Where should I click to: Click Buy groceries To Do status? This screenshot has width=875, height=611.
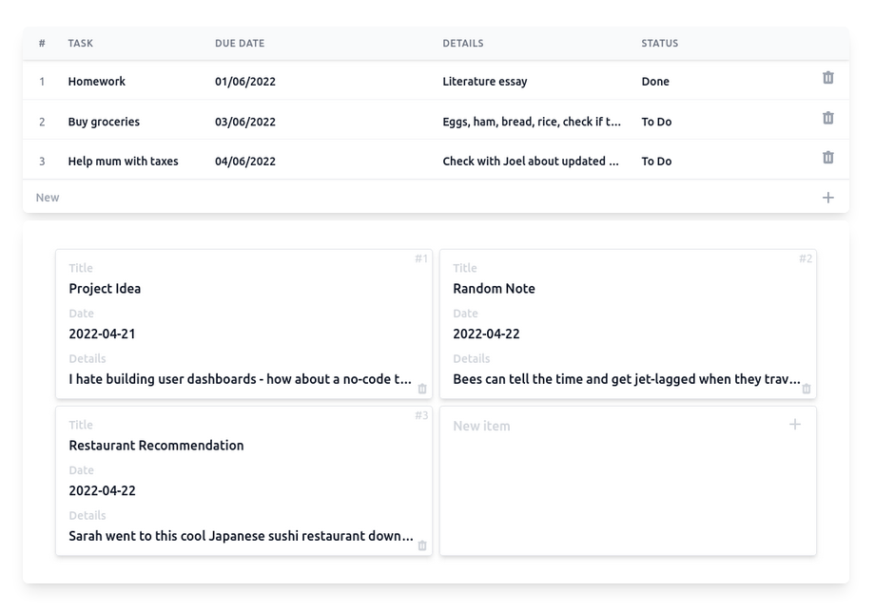pos(656,122)
